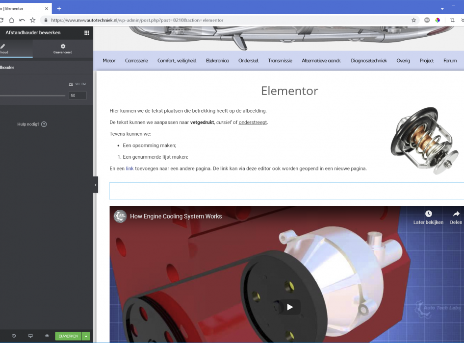
Task: Switch to the Geavanceerd tab
Action: coord(63,49)
